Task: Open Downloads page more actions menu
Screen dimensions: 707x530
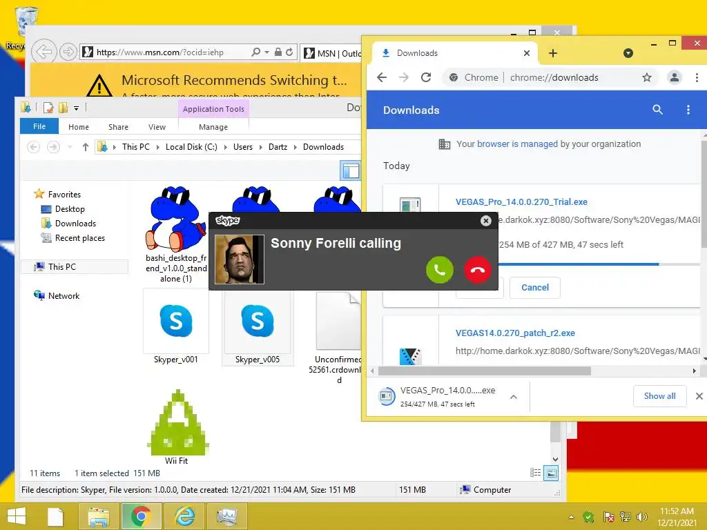Action: [688, 110]
